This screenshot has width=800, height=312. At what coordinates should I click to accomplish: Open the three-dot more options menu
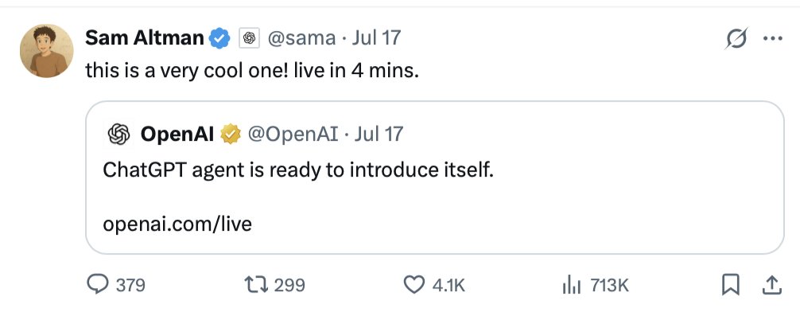coord(772,38)
